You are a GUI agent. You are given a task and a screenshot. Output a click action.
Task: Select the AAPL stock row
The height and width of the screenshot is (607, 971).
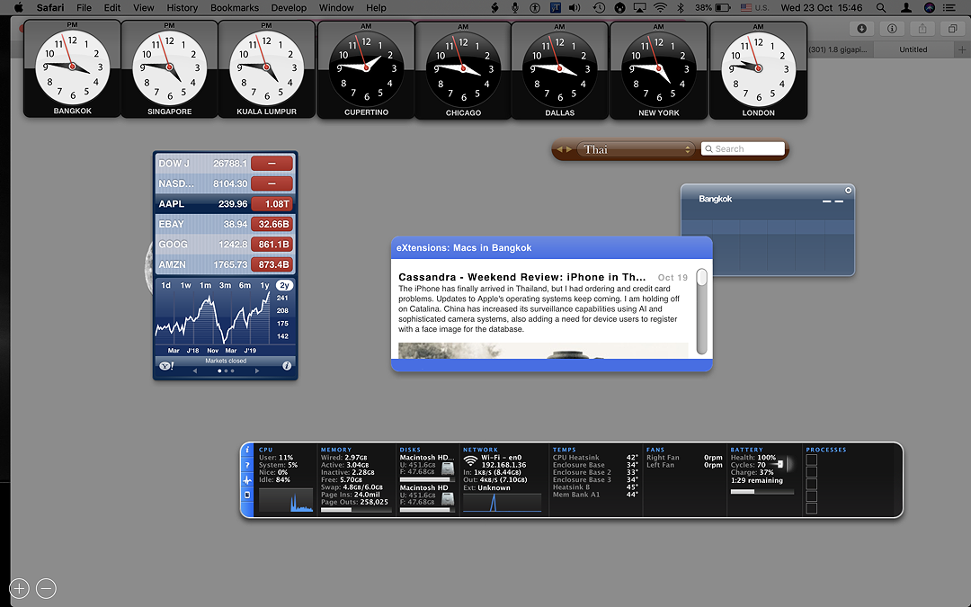pos(226,204)
